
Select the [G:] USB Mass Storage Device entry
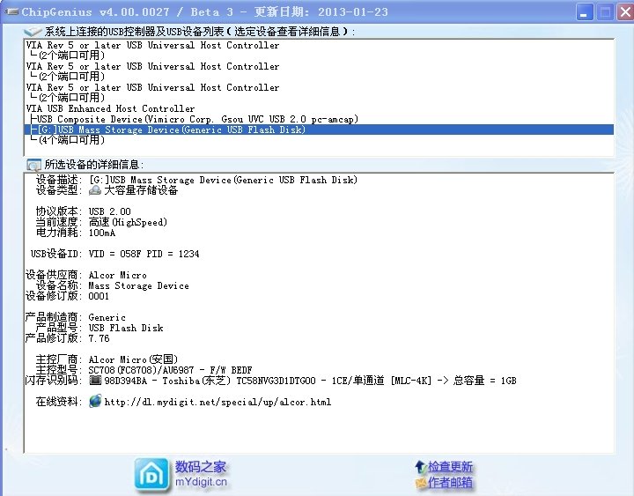click(171, 130)
